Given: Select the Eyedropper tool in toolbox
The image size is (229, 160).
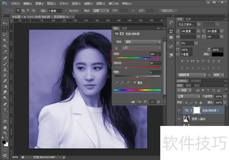Looking at the screenshot, I should (x=5, y=52).
